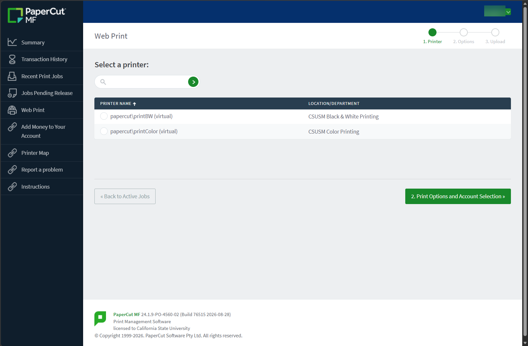Click the Web Print page heading
528x346 pixels.
pos(111,36)
